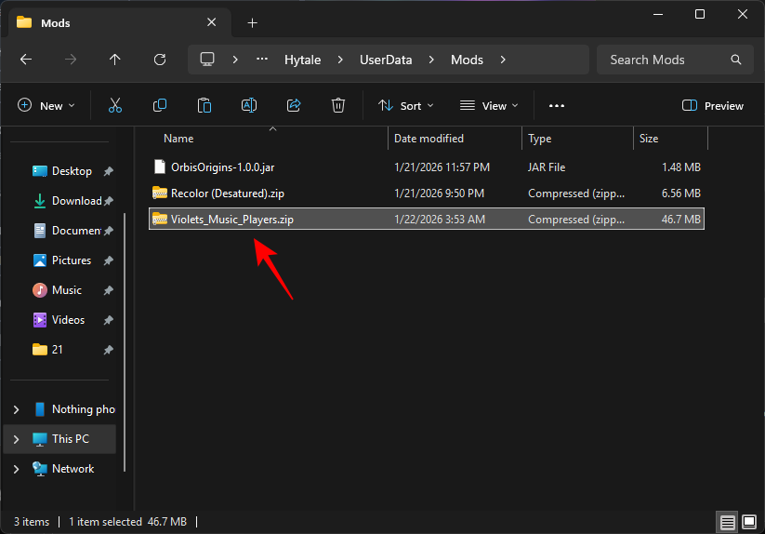Open the View dropdown menu

[490, 106]
